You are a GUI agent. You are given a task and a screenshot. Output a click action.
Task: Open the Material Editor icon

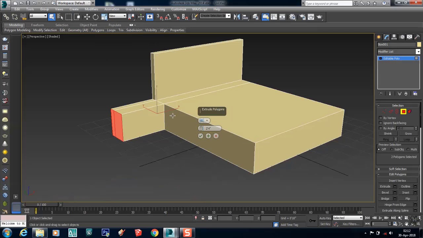(x=292, y=17)
